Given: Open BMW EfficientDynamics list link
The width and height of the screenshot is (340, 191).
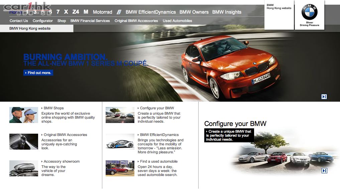Looking at the screenshot, I should pyautogui.click(x=159, y=135).
